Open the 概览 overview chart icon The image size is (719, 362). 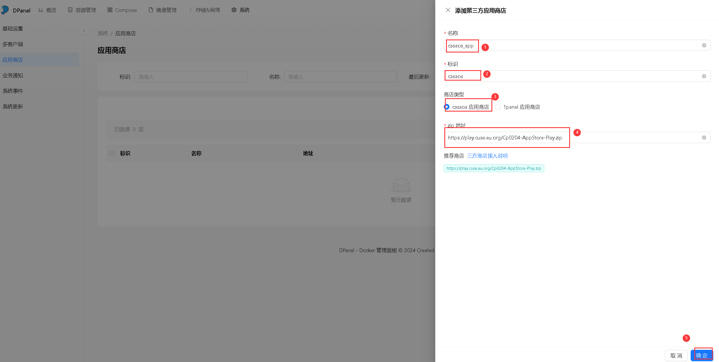click(40, 10)
